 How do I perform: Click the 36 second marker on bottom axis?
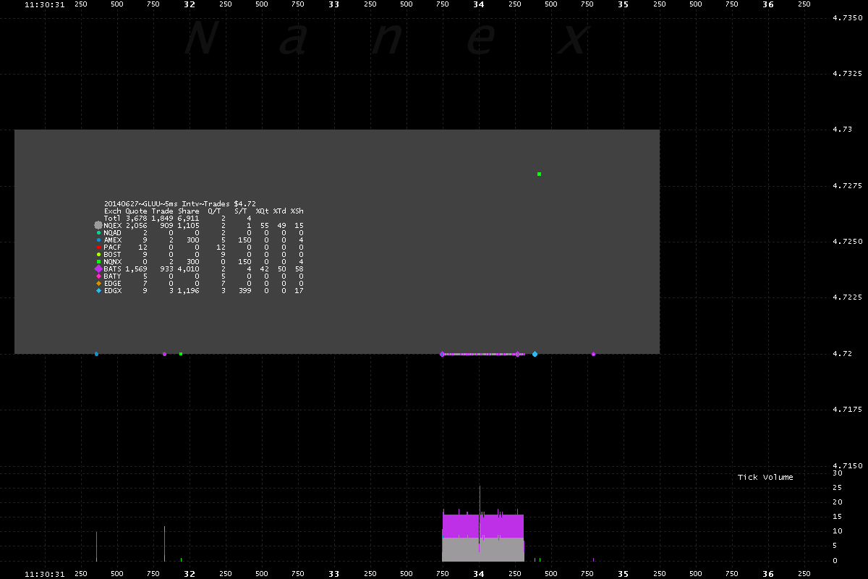tap(767, 574)
